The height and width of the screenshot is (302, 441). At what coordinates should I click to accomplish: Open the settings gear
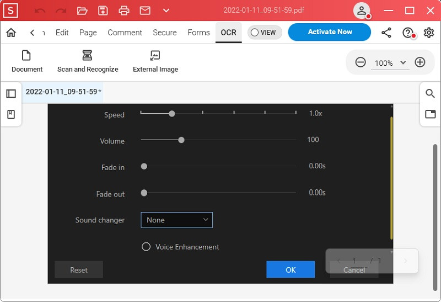[429, 33]
